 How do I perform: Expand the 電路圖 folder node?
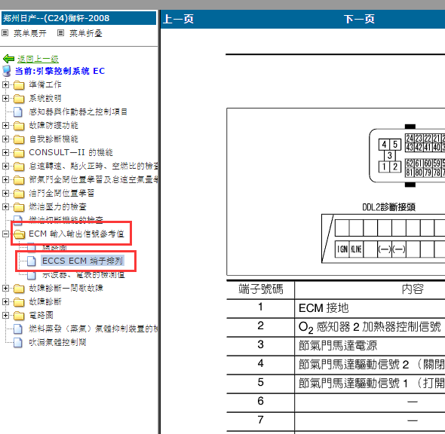5,315
